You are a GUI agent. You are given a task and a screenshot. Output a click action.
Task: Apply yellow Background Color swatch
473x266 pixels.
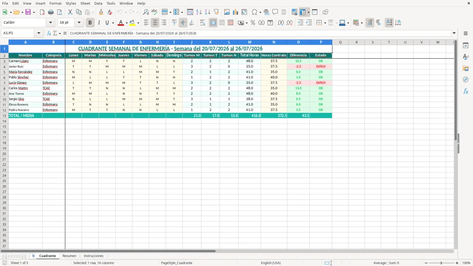click(132, 23)
